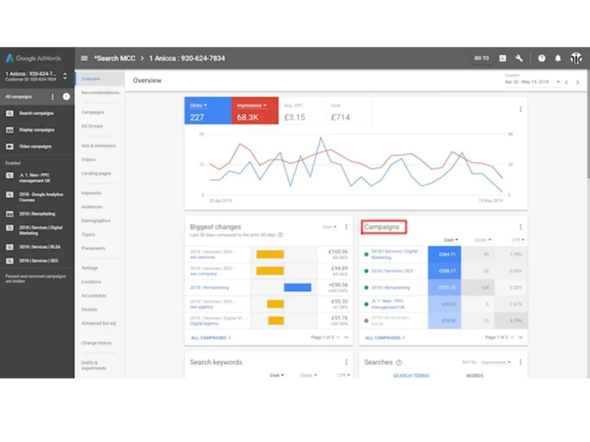Click the Biggest changes help icon
The width and height of the screenshot is (590, 442).
click(280, 235)
